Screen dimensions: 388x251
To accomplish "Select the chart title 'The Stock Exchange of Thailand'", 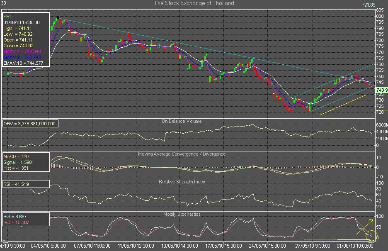I will (x=194, y=3).
